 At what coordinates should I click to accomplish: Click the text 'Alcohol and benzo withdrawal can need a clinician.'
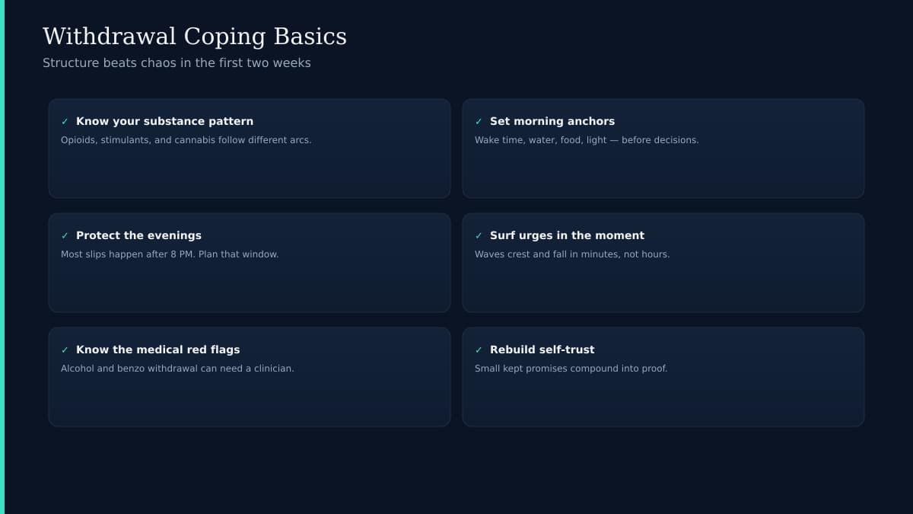[x=177, y=369]
